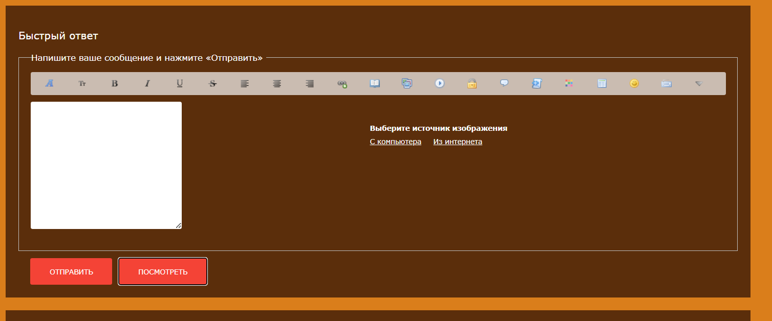Click the «Посмотреть» preview button
This screenshot has height=321, width=772.
click(163, 271)
